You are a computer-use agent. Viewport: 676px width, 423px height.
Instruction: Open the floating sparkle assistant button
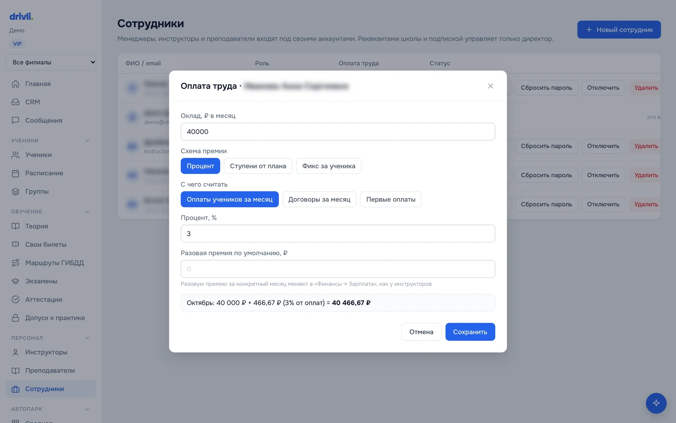656,403
